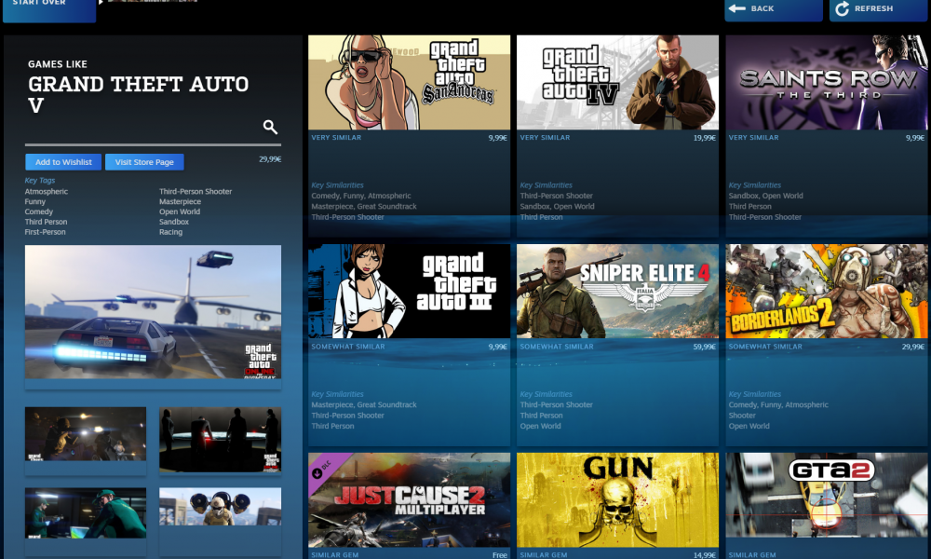Add Grand Theft Auto V to Wishlist
931x559 pixels.
[63, 162]
